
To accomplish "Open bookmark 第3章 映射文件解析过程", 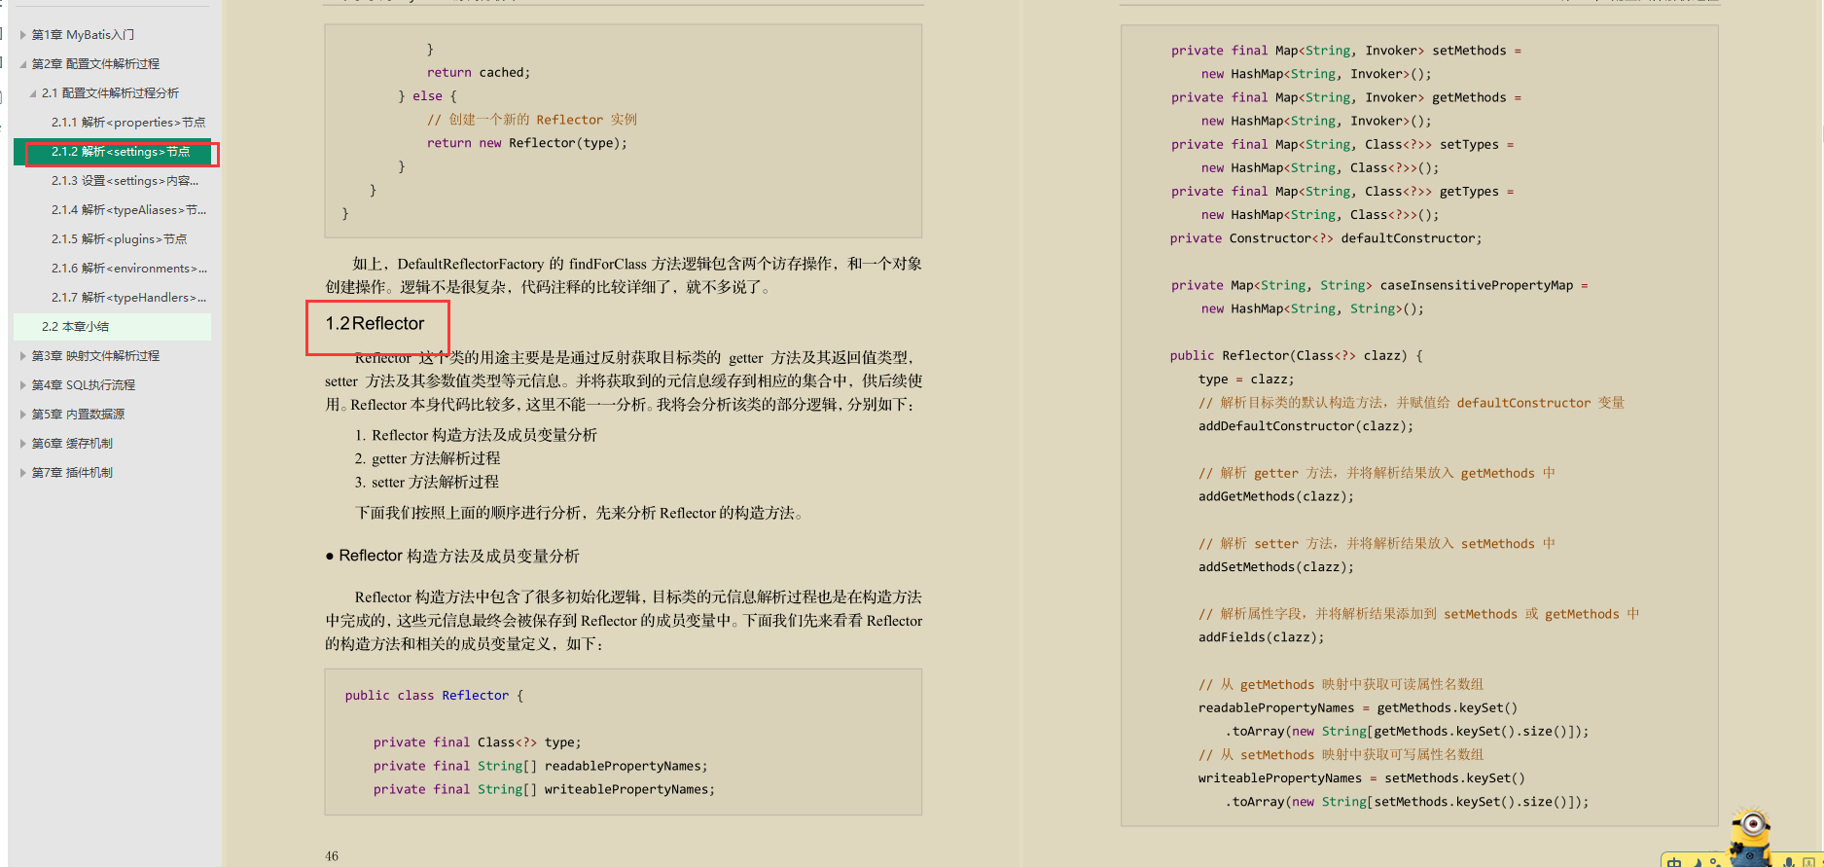I will click(x=95, y=356).
